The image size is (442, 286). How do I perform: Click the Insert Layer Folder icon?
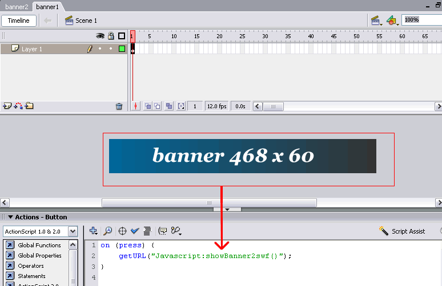(x=29, y=106)
